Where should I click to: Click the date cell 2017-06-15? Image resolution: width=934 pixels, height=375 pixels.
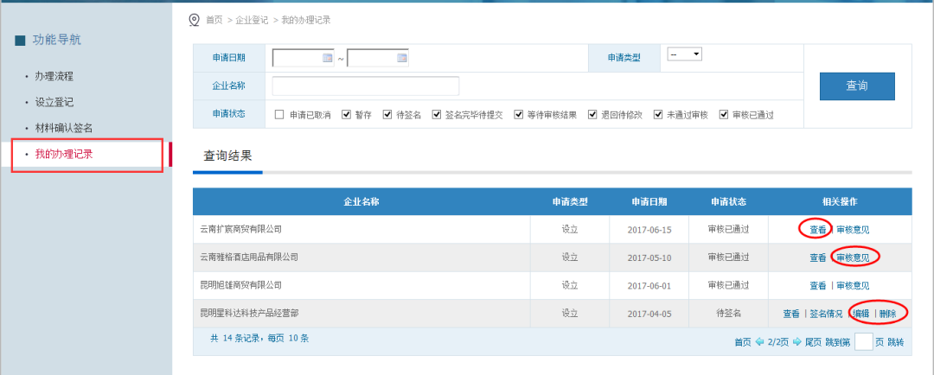coord(649,230)
